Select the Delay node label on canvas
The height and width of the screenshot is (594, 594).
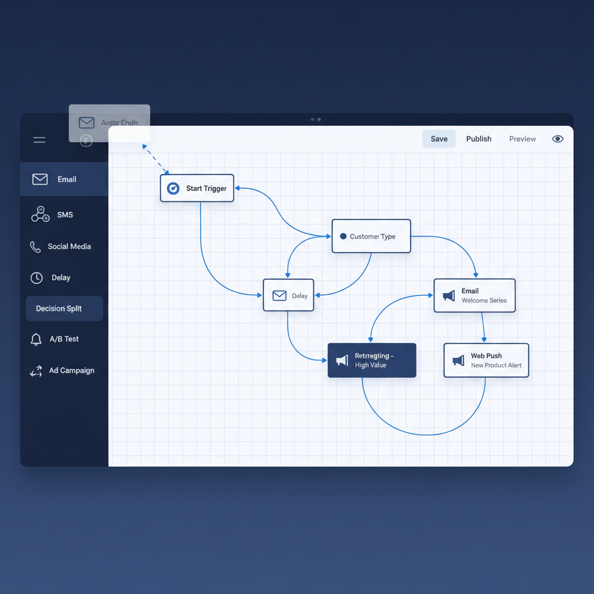[x=299, y=296]
